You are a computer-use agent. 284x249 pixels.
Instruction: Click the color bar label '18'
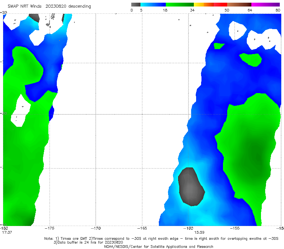pyautogui.click(x=165, y=10)
